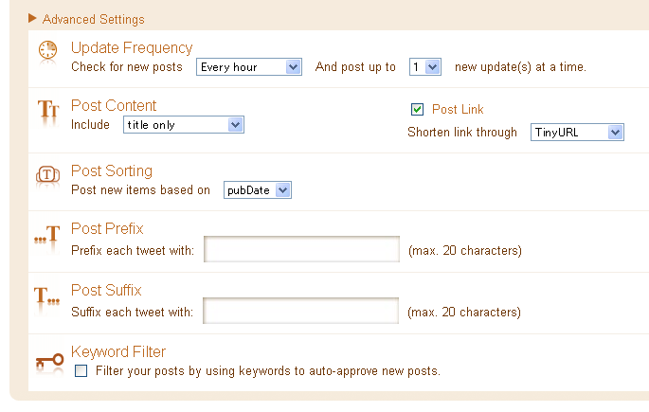Click the Post Link label
Screen dimensions: 649x412
click(x=458, y=109)
